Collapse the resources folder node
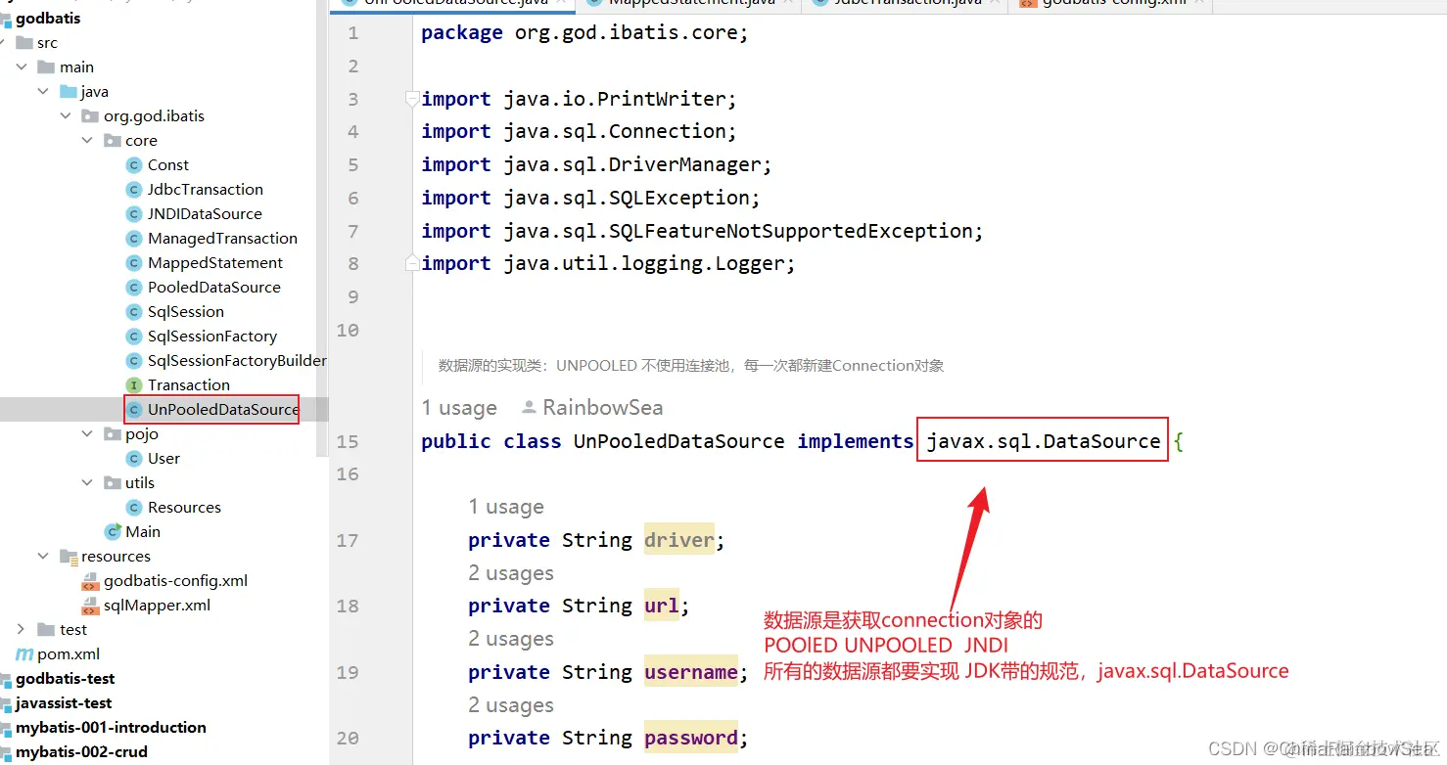The height and width of the screenshot is (765, 1447). tap(43, 557)
